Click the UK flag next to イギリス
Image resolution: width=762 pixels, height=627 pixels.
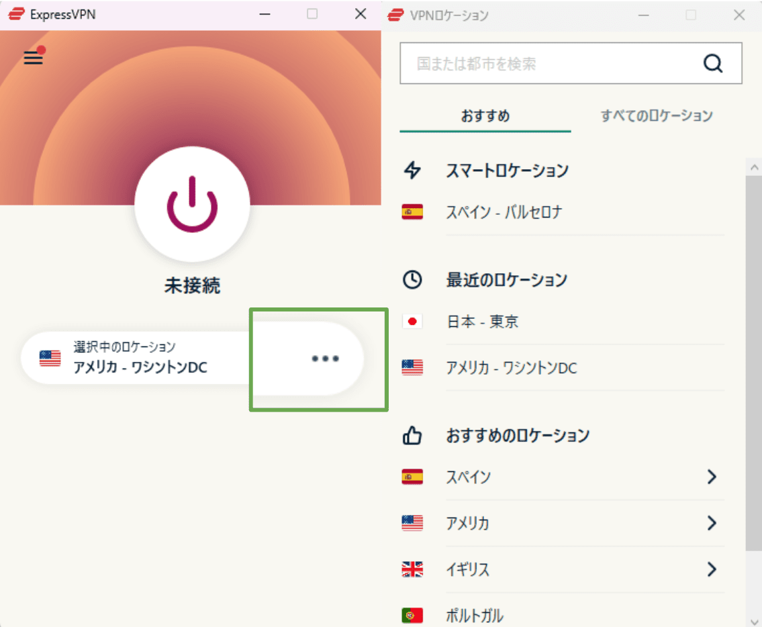[x=414, y=569]
